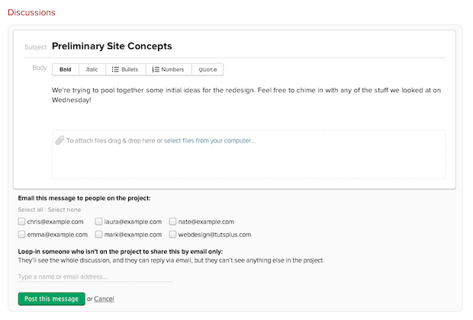This screenshot has width=473, height=320.
Task: Check the nate@example.com checkbox
Action: pos(172,222)
